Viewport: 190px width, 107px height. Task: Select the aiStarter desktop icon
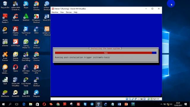pyautogui.click(x=5, y=43)
